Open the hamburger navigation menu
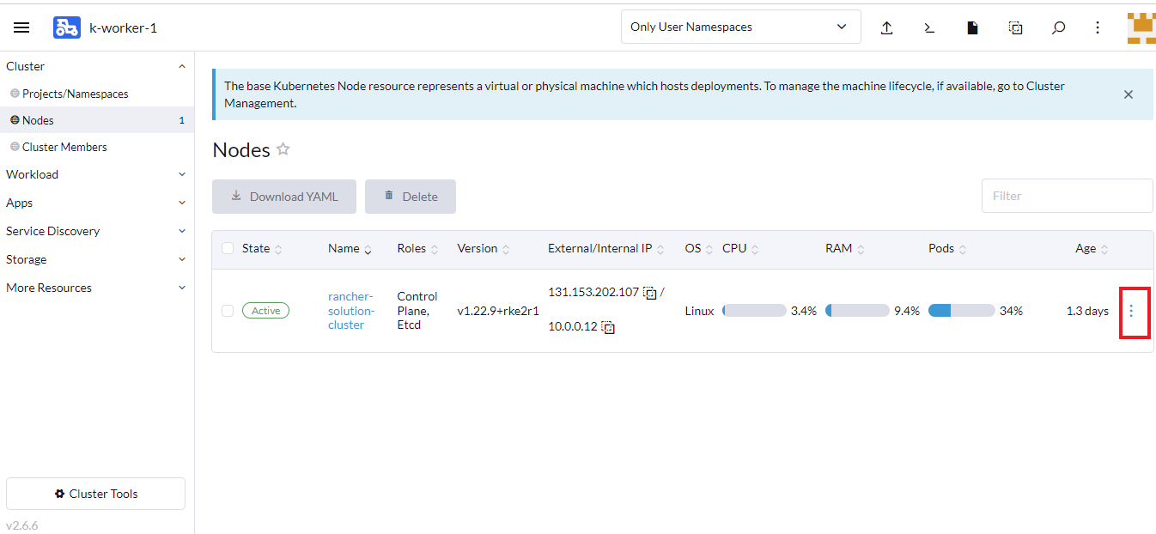The width and height of the screenshot is (1156, 534). [x=21, y=27]
